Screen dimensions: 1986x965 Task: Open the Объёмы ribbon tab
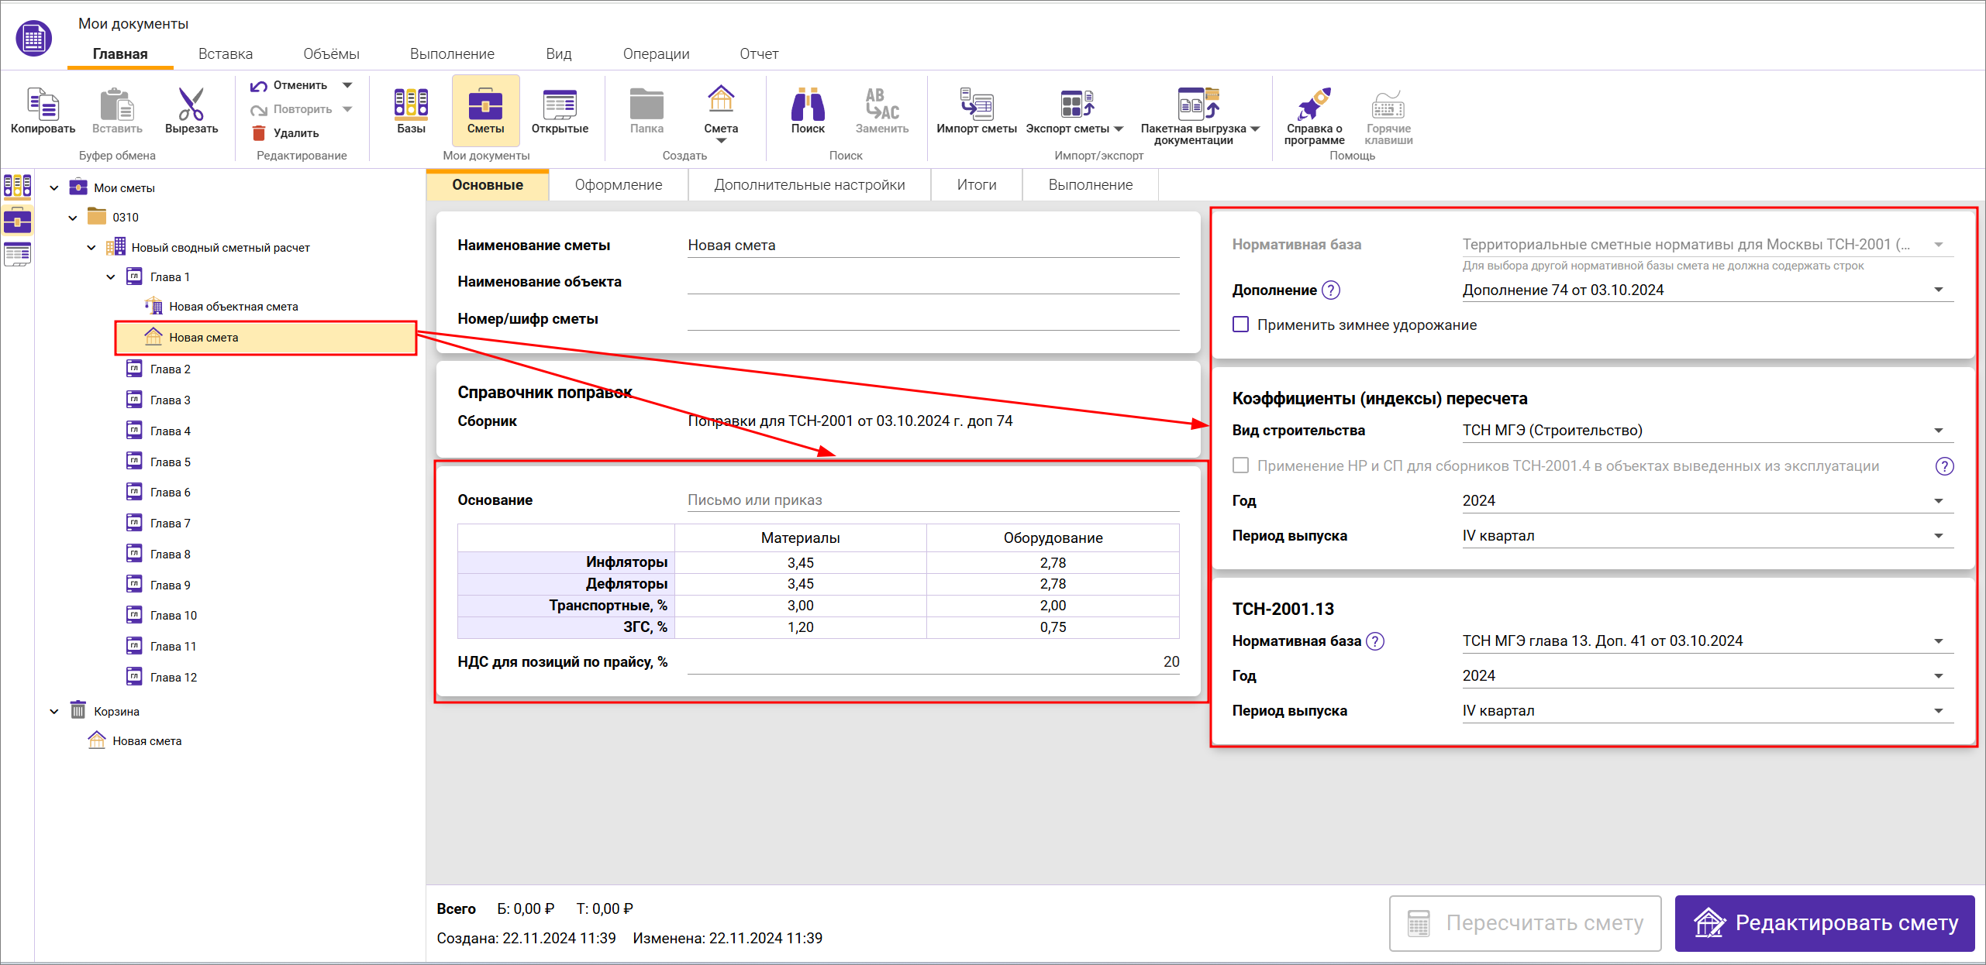(x=331, y=54)
